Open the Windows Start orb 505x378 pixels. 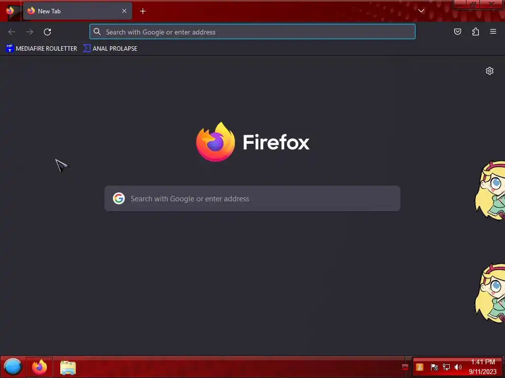13,367
